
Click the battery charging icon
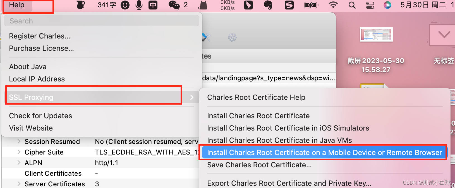[311, 5]
